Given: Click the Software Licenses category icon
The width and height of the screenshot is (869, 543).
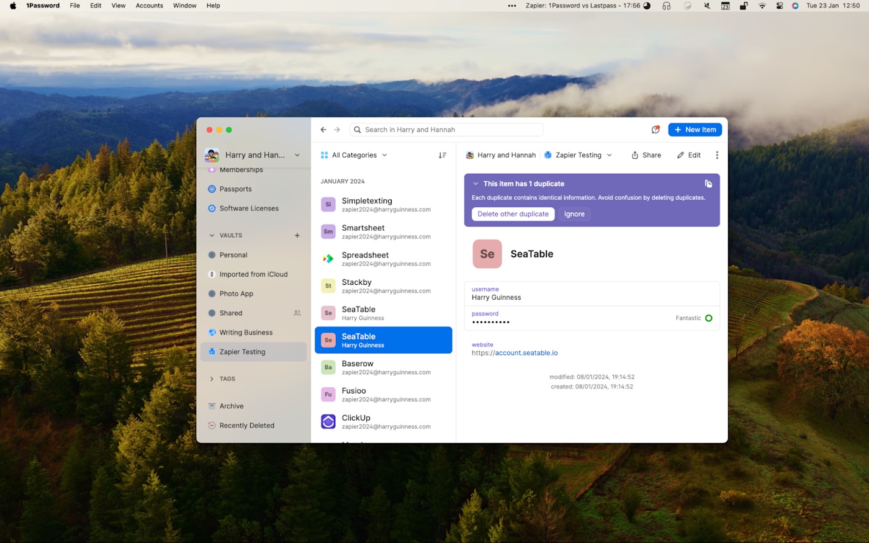Looking at the screenshot, I should [x=212, y=209].
